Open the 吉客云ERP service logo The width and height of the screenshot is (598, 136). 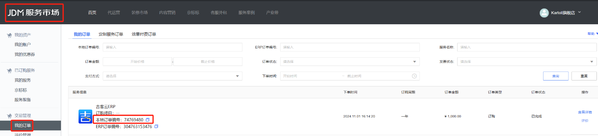[x=85, y=117]
